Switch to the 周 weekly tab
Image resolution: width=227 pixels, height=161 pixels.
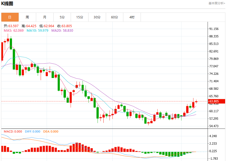coord(27,17)
